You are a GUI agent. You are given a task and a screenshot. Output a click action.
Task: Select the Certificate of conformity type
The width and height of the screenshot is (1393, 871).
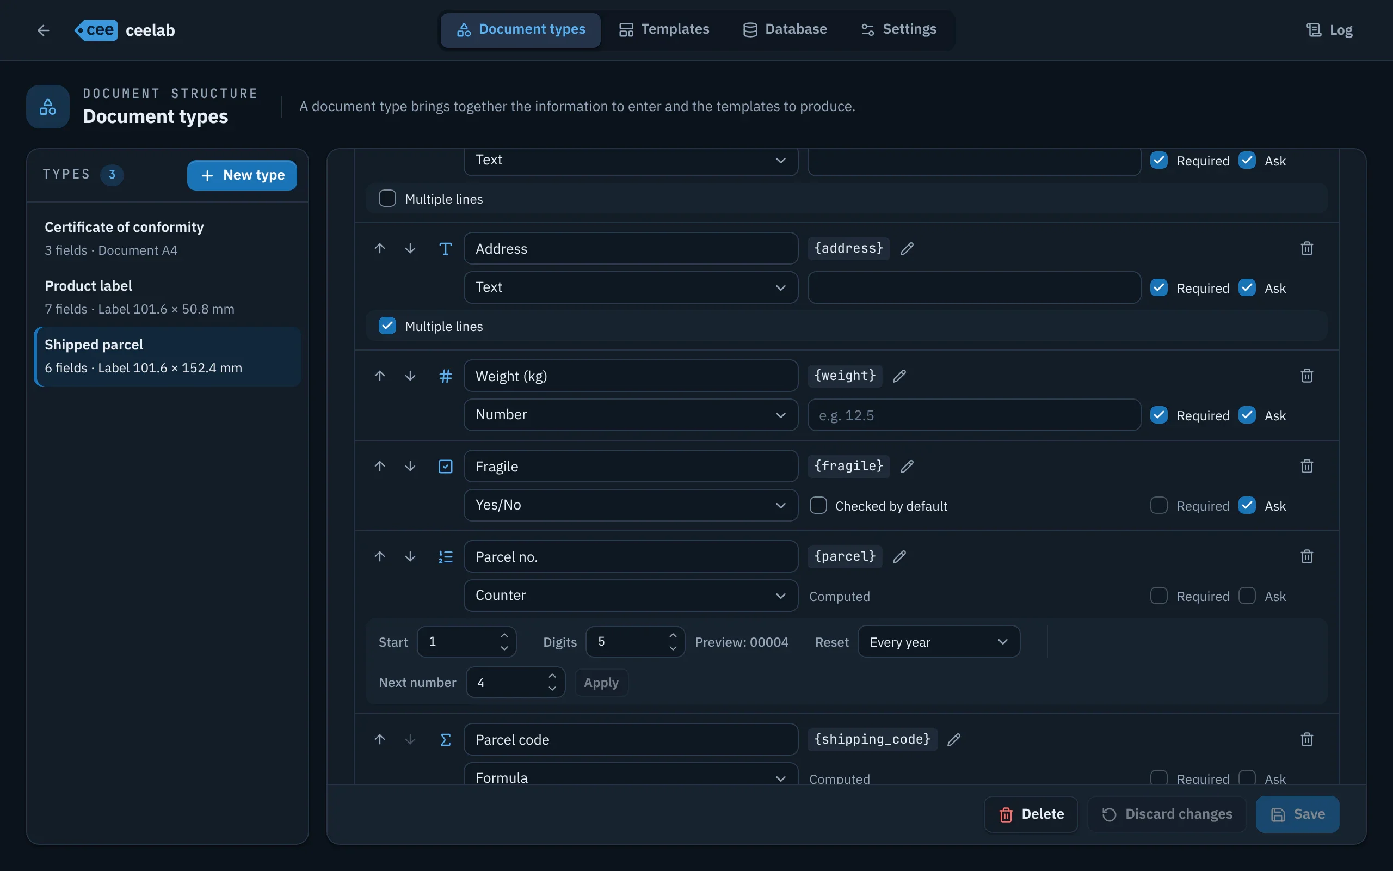(168, 238)
